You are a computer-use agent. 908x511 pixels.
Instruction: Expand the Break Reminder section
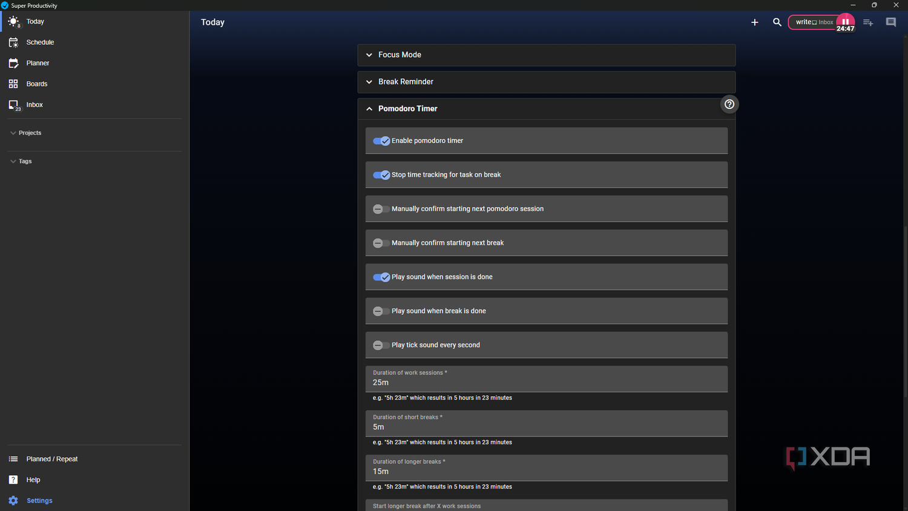[547, 82]
